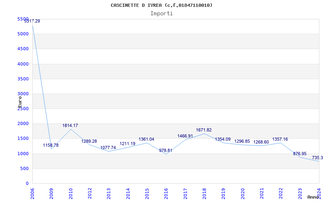Select the 2024 year axis label
Image resolution: width=323 pixels, height=201 pixels.
[x=319, y=194]
